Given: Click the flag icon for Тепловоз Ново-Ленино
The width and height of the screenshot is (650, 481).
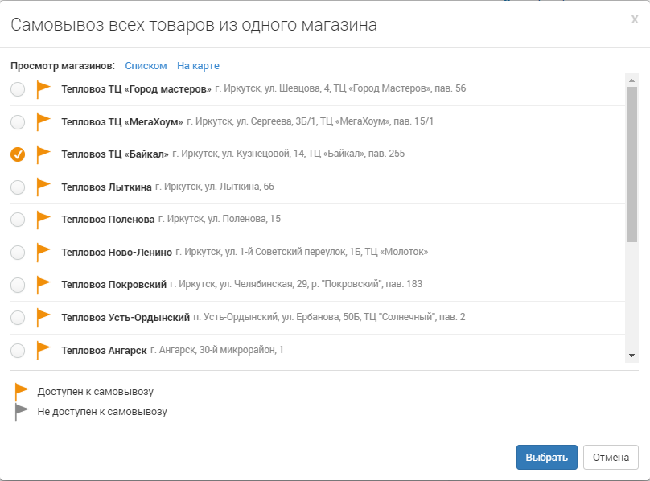Looking at the screenshot, I should click(43, 252).
